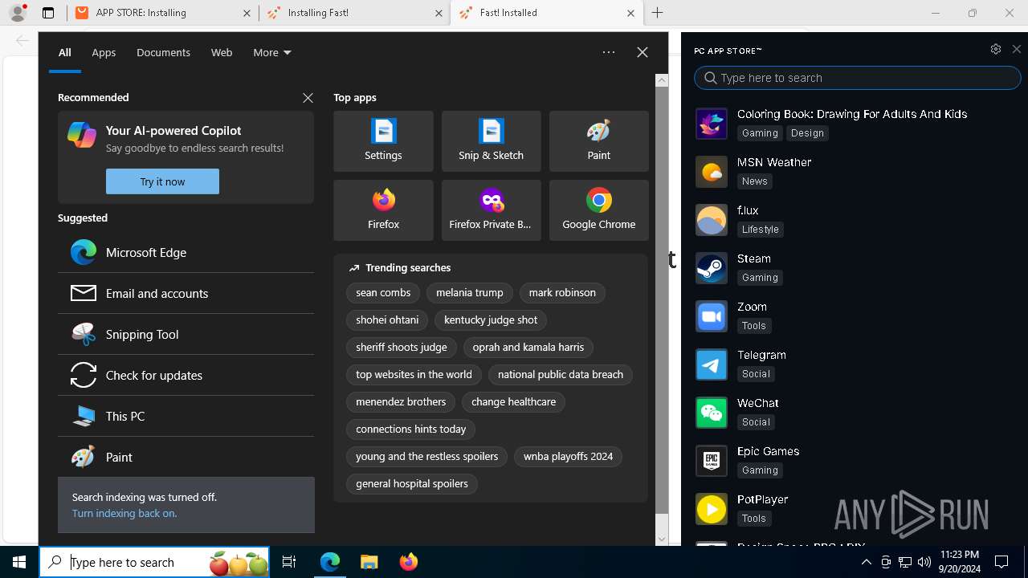1028x578 pixels.
Task: Open Settings from Top apps
Action: point(383,141)
